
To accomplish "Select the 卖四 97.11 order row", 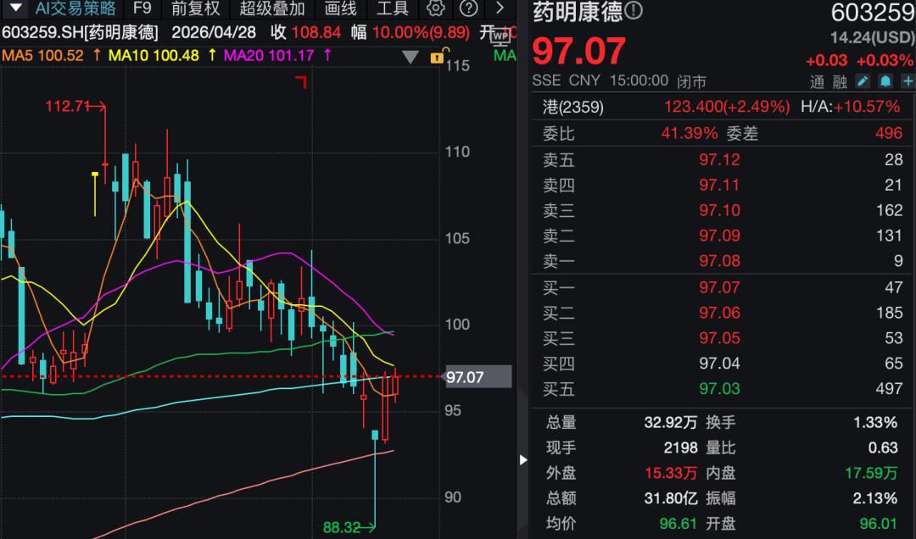I will tap(722, 185).
